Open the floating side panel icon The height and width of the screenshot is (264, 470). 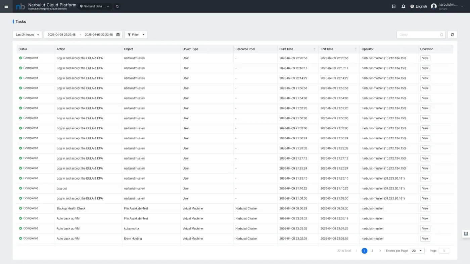(x=466, y=234)
